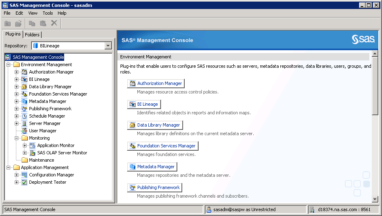382x216 pixels.
Task: Click the Maintenance folder icon
Action: tap(25, 160)
